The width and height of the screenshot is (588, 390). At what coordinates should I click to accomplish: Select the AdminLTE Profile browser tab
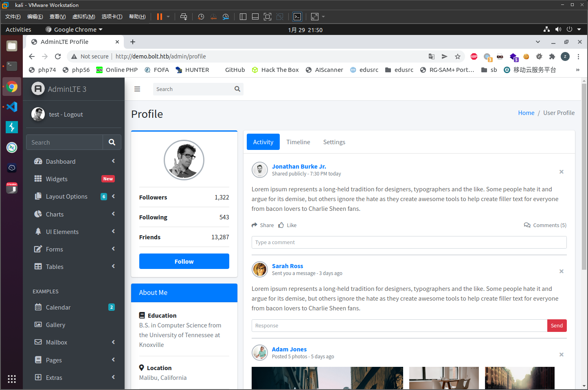[75, 42]
